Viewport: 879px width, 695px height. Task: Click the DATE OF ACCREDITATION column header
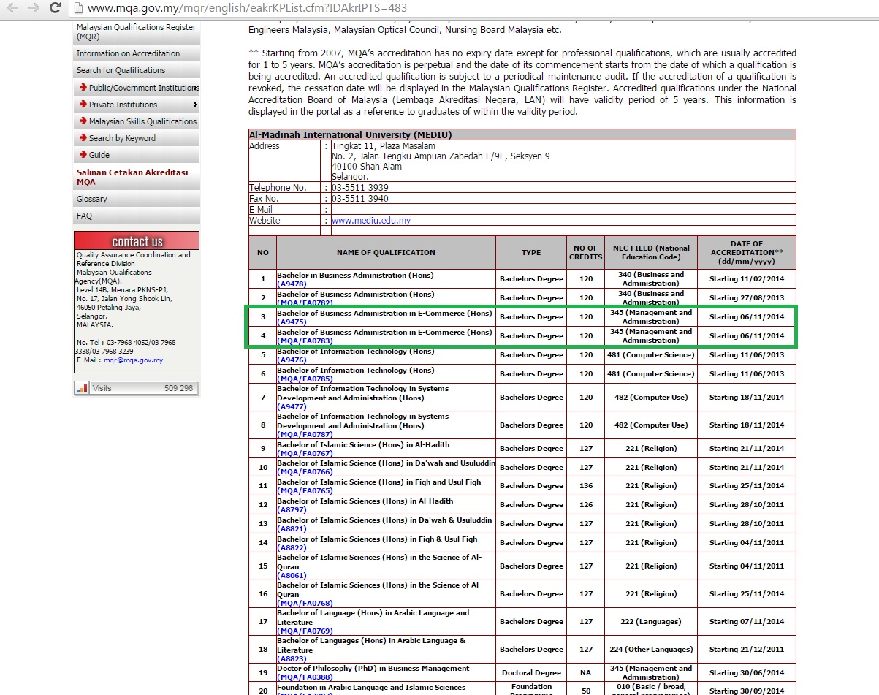747,253
